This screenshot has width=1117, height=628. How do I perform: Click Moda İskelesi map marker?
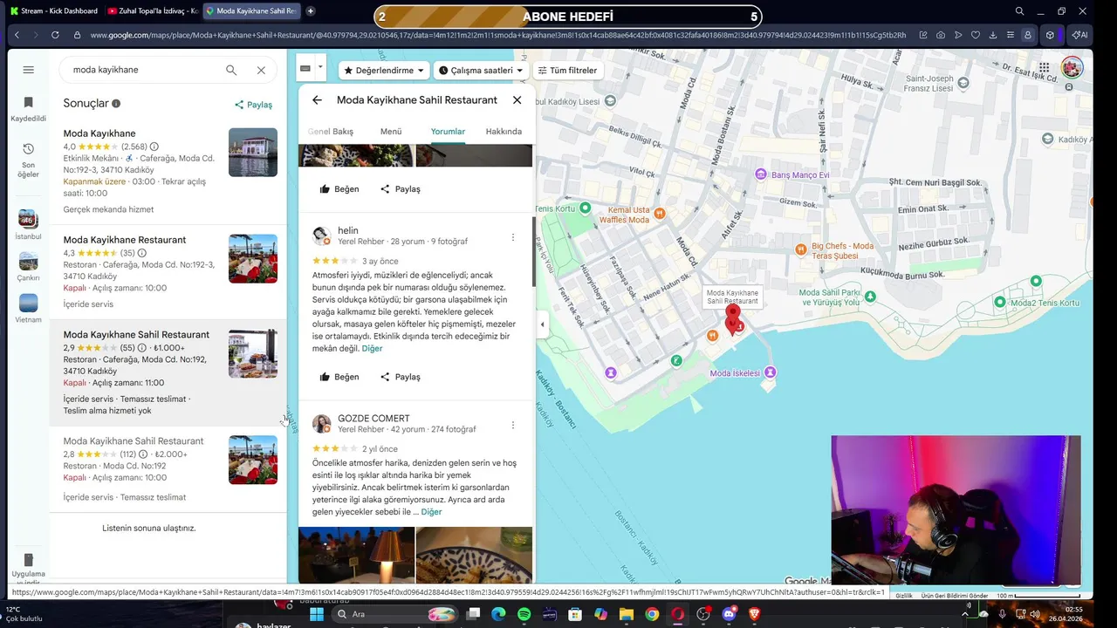(769, 372)
